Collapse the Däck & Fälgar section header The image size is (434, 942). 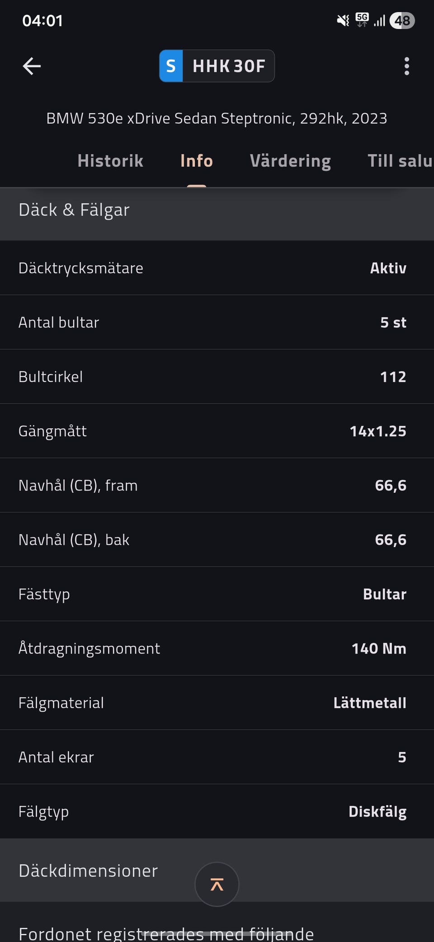(217, 210)
